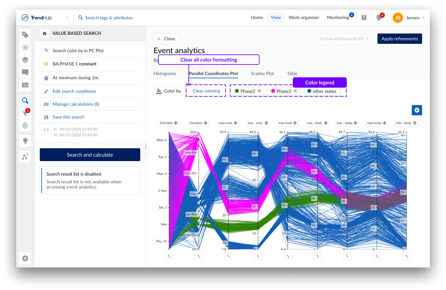Remove the Phase2 color filter chip

[x=259, y=91]
